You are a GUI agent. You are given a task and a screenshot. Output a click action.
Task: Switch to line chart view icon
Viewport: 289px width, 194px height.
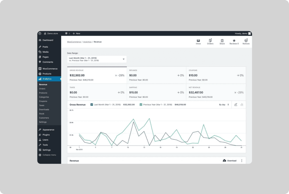(236, 105)
